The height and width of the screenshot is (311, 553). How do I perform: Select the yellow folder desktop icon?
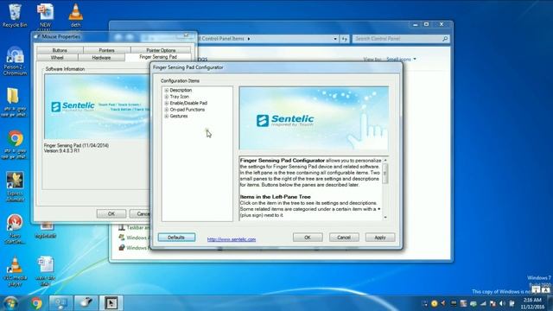pyautogui.click(x=14, y=102)
